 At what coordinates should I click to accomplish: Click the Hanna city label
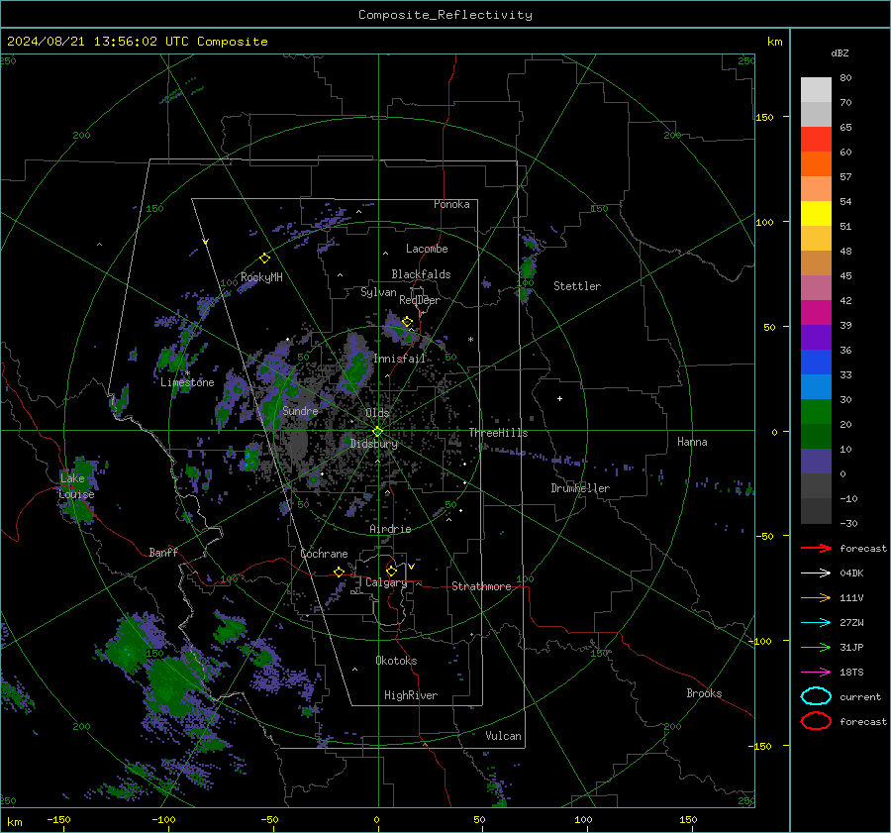[692, 442]
